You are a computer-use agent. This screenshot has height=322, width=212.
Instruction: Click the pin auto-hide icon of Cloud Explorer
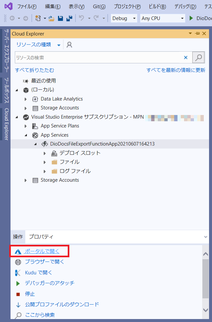[198, 34]
